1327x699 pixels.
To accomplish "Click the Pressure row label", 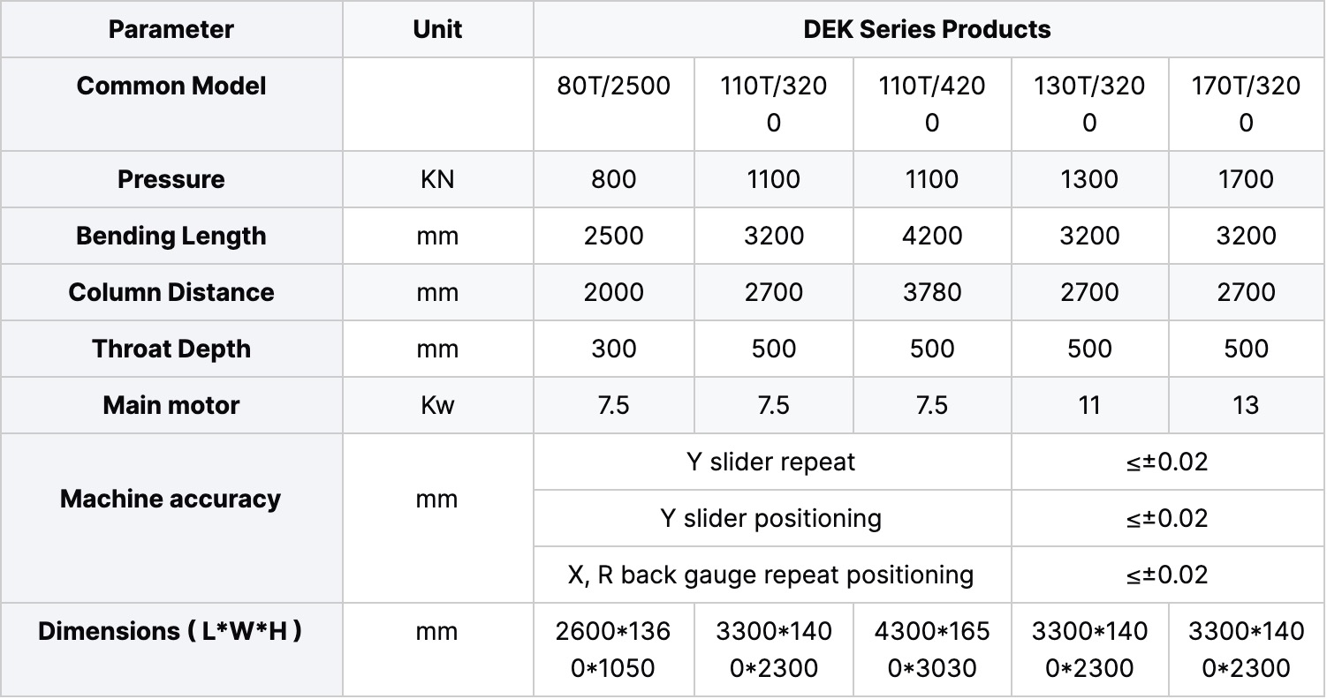I will [x=171, y=179].
